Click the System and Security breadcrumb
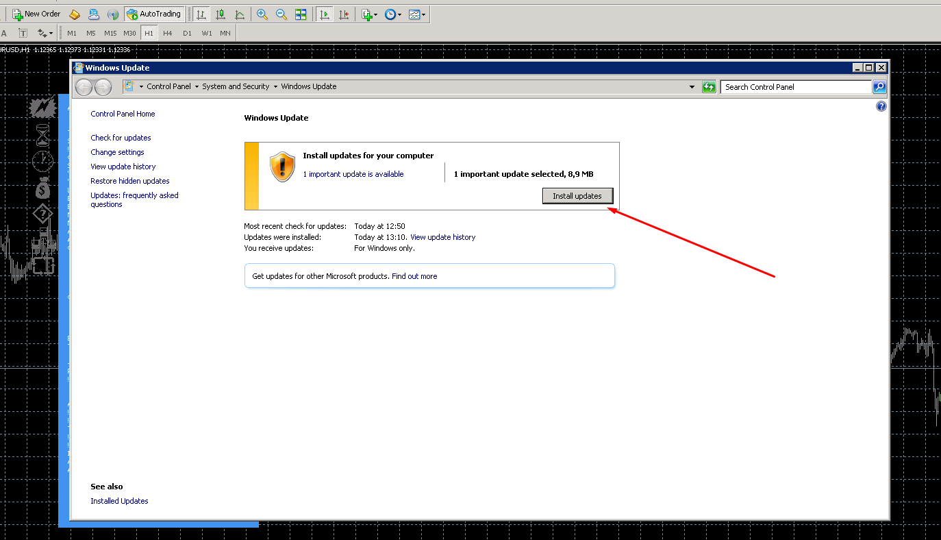This screenshot has width=941, height=540. point(236,86)
